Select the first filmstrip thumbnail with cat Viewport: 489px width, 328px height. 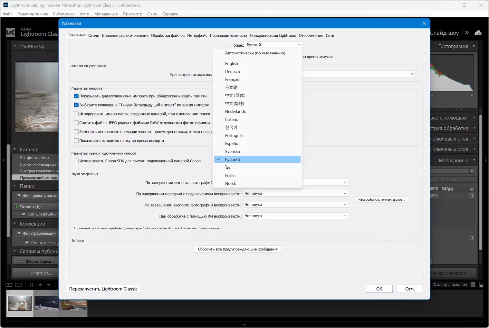coord(20,303)
